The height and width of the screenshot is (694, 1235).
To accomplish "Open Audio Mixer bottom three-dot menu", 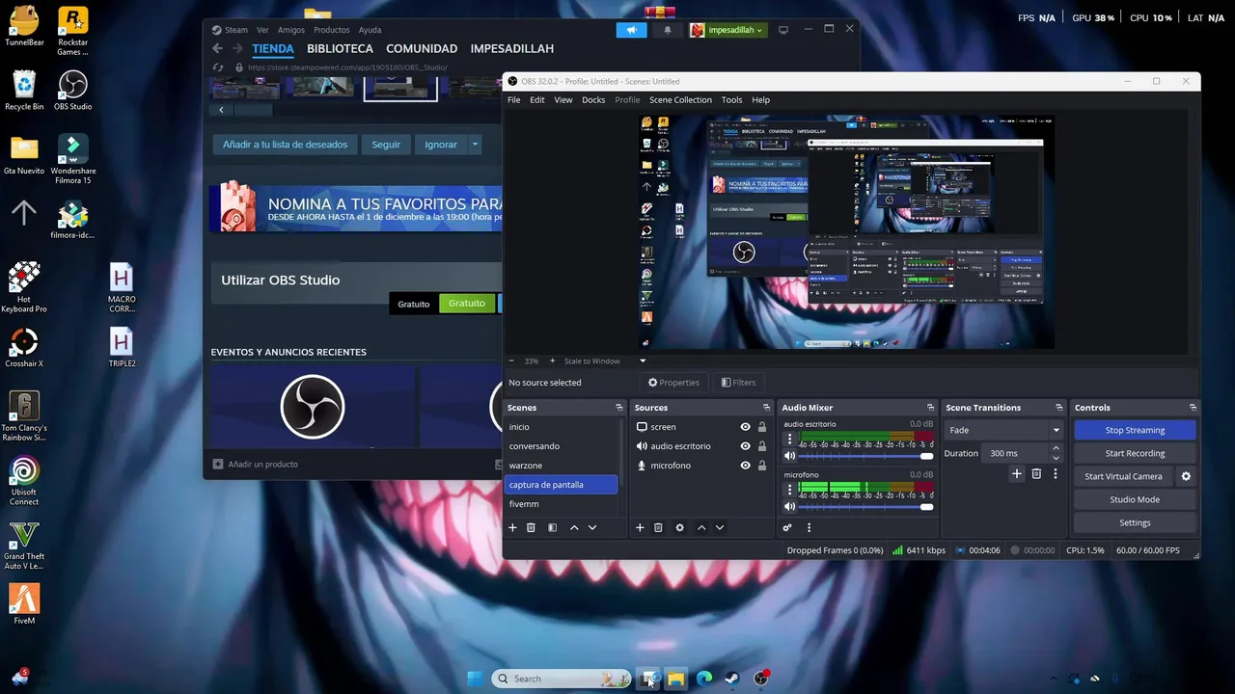I will (809, 527).
